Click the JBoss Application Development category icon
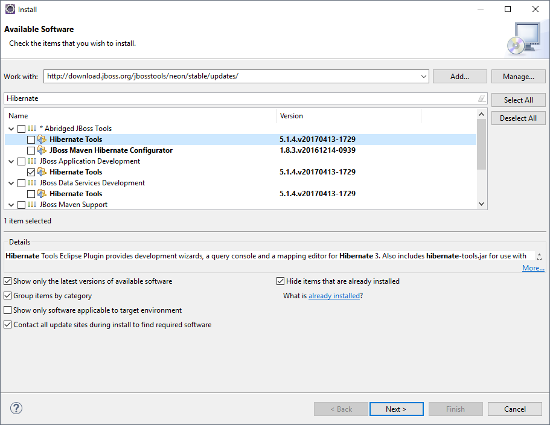This screenshot has height=425, width=550. coord(32,161)
